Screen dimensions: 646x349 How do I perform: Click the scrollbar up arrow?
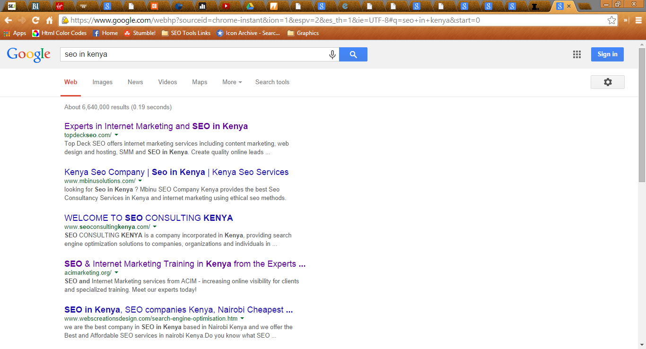642,44
